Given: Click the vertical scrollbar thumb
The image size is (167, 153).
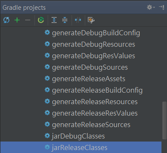Looking at the screenshot, I should pyautogui.click(x=164, y=120).
